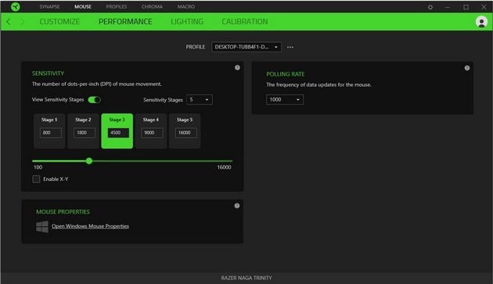493x284 pixels.
Task: Click the 4500 DPI input field
Action: click(118, 133)
